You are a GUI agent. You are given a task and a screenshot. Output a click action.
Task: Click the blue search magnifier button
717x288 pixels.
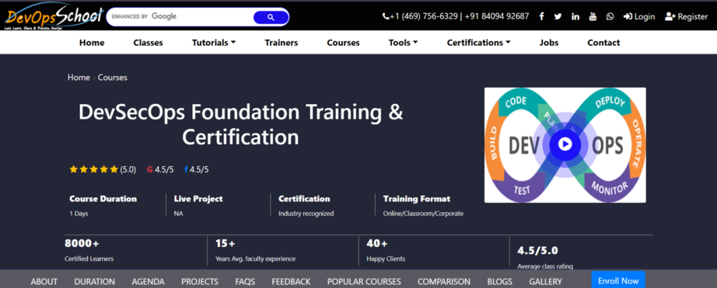coord(271,17)
